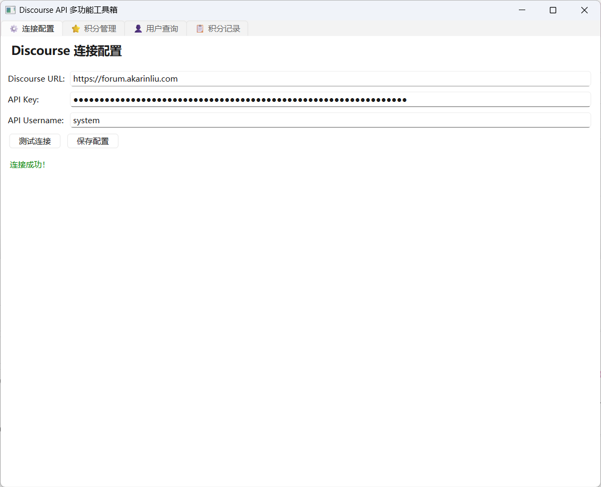Click the Discourse 连接配置 heading
Image resolution: width=601 pixels, height=487 pixels.
click(67, 51)
